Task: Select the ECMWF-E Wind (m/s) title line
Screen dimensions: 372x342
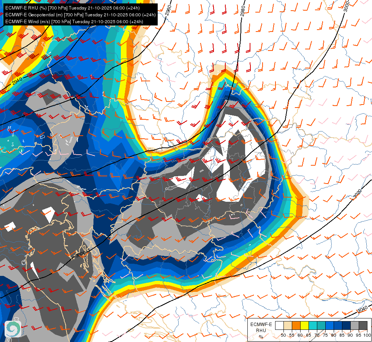Action: tap(74, 22)
